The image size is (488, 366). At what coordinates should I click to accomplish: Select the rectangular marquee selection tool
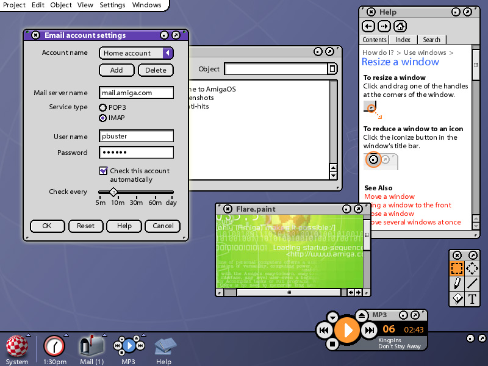(x=457, y=268)
